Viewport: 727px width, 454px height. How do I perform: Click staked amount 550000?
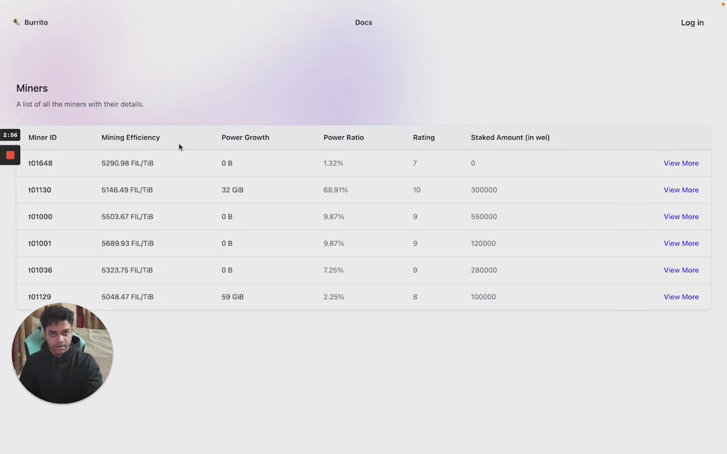(483, 216)
